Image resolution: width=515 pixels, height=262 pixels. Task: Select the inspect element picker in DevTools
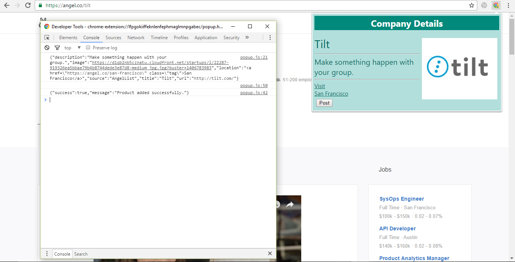pyautogui.click(x=47, y=38)
